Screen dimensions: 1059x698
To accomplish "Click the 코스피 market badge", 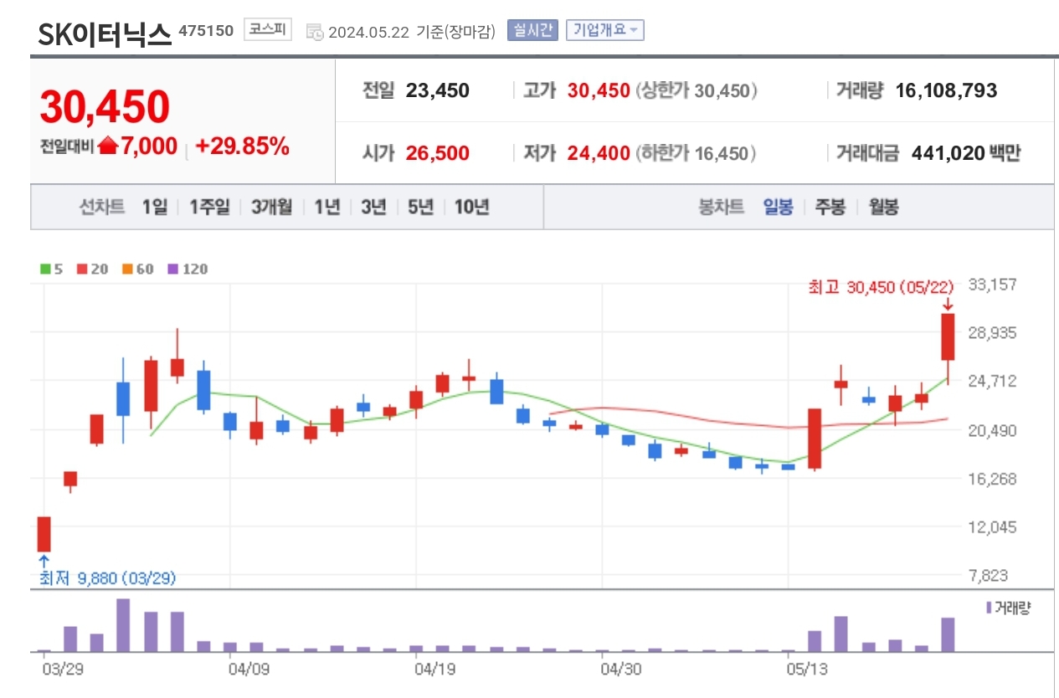I will point(267,29).
